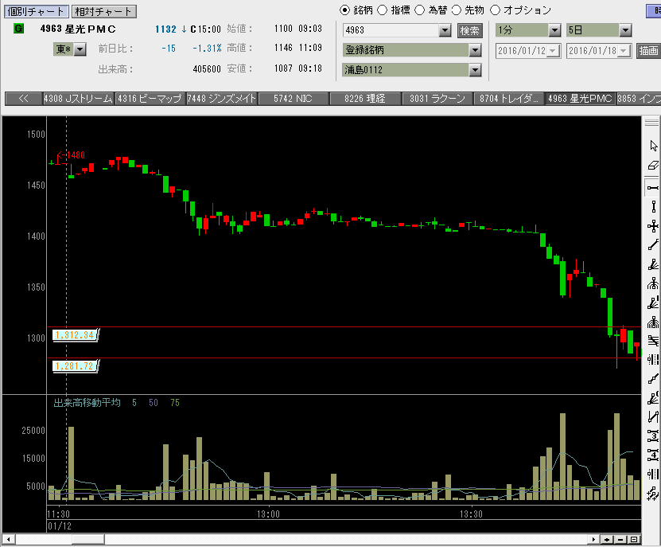Select the horizontal line drawing tool
The image size is (661, 547).
point(653,187)
